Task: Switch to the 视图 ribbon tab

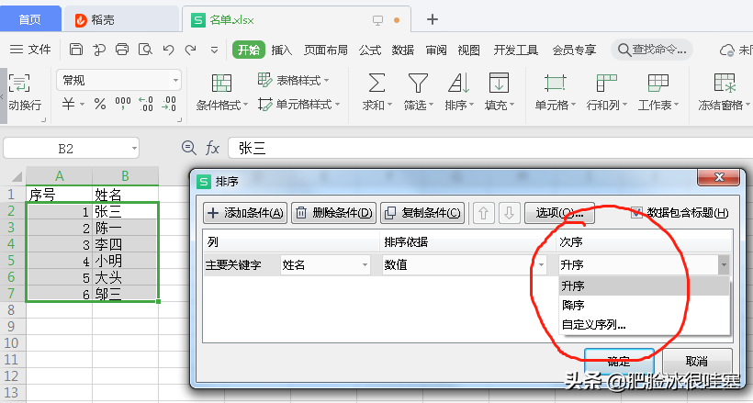Action: 468,50
